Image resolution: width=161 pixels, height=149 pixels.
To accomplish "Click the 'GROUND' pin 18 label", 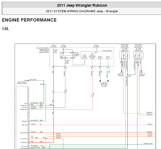I will (x=25, y=121).
